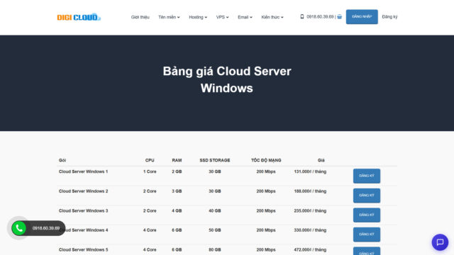Click floating phone number 0918.60.39.69 label

(x=46, y=228)
